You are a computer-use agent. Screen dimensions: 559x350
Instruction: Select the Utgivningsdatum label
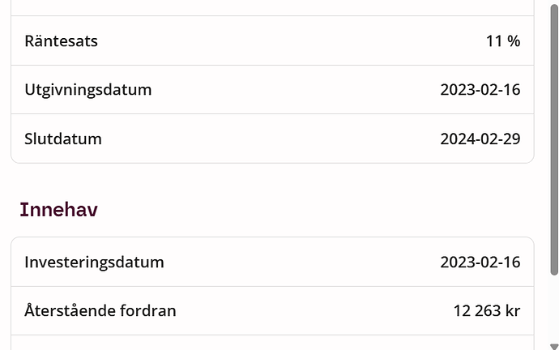tap(88, 90)
